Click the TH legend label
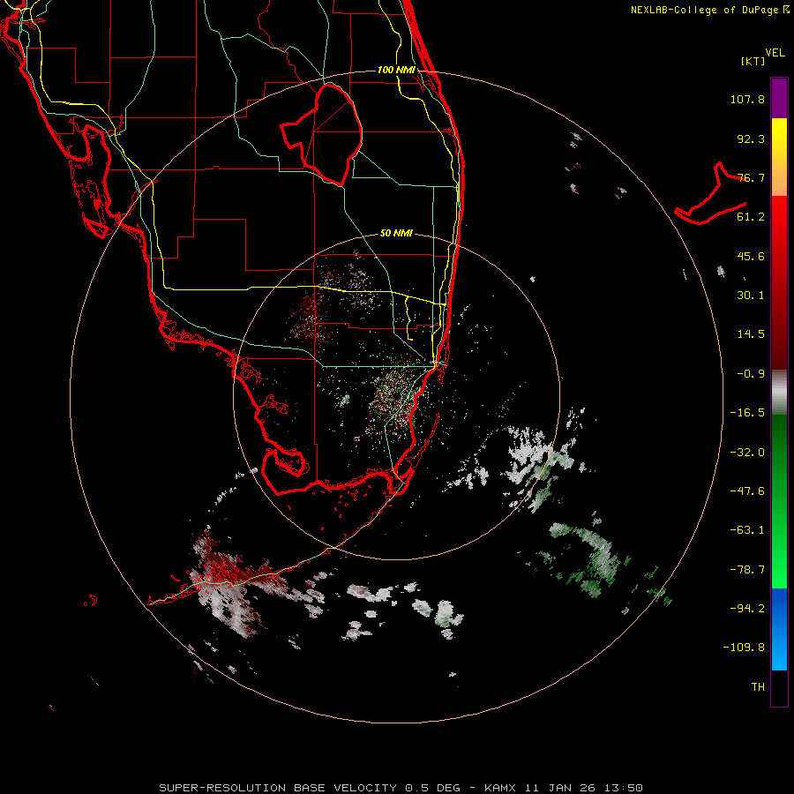The width and height of the screenshot is (794, 794). pos(758,687)
